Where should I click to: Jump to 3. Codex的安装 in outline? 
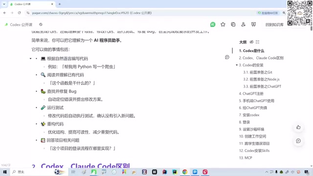pyautogui.click(x=251, y=65)
